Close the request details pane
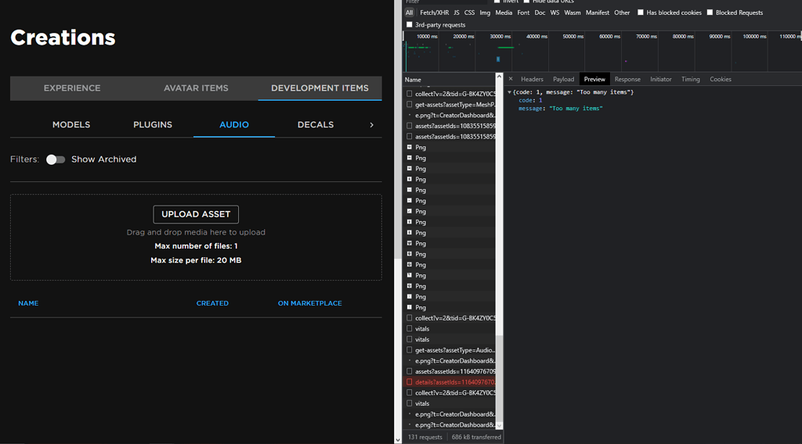The image size is (802, 444). click(x=511, y=79)
